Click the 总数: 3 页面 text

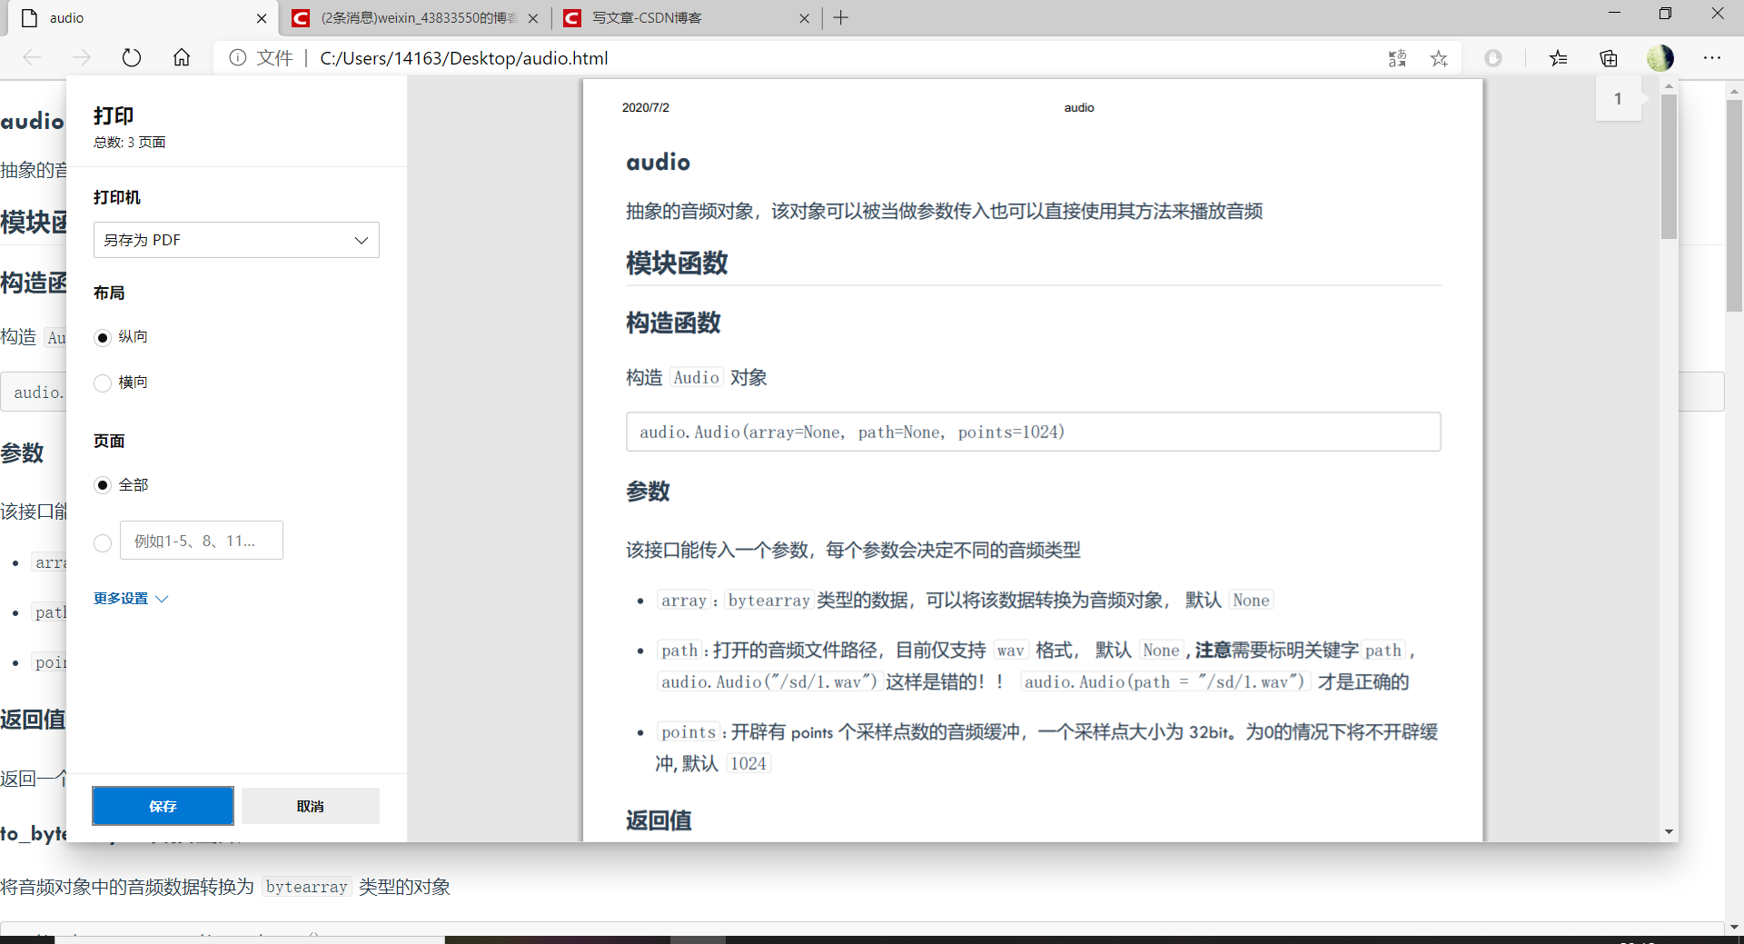click(129, 143)
